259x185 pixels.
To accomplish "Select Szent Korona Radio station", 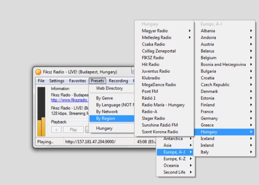I will (x=164, y=132).
